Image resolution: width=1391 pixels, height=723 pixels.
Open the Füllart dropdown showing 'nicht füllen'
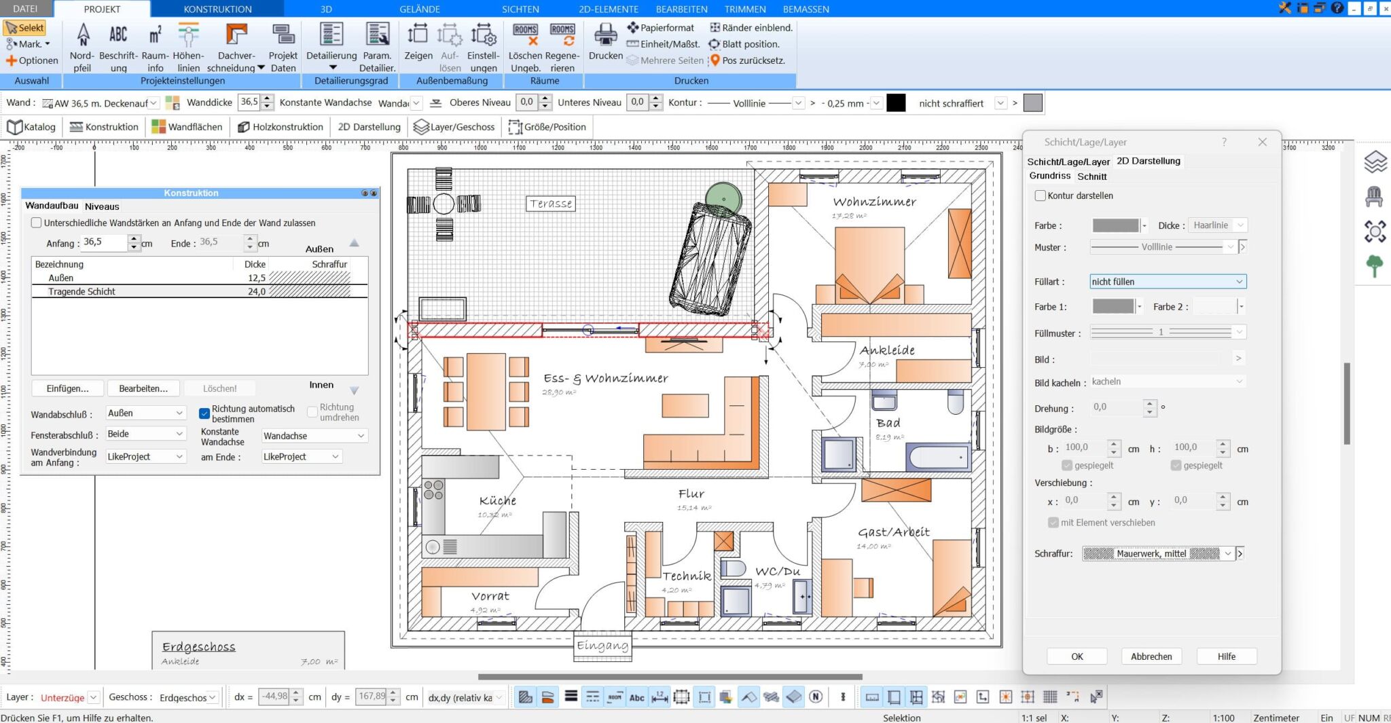tap(1167, 281)
